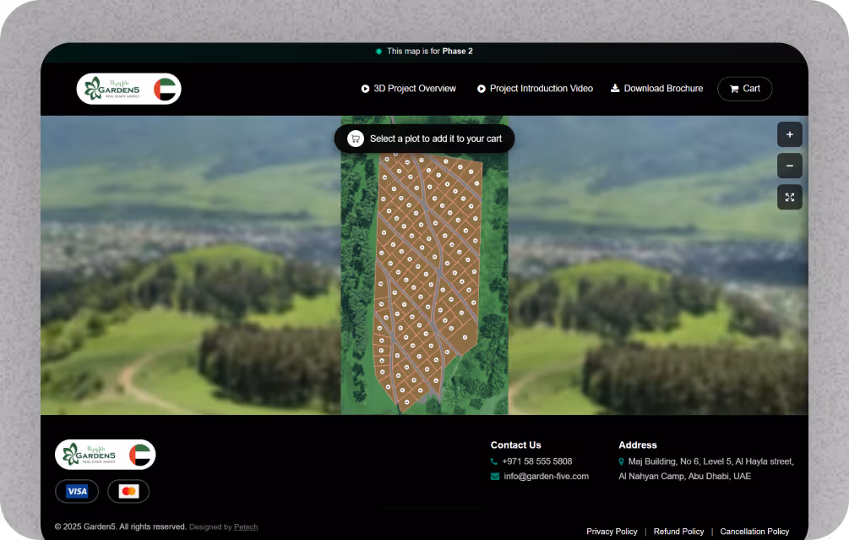Screen dimensions: 849x540
Task: Click the Maj Building address text
Action: [710, 461]
